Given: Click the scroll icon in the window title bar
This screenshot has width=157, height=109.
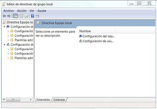Looking at the screenshot, I should tap(3, 4).
